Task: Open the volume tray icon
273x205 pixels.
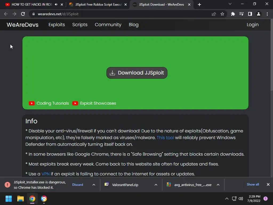Action: (x=241, y=199)
